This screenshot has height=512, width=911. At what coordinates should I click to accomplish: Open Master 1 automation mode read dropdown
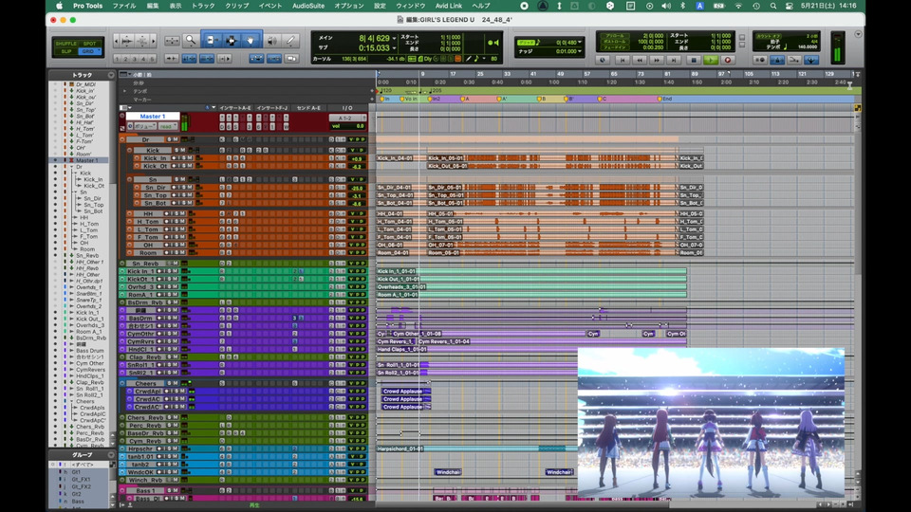pos(167,126)
